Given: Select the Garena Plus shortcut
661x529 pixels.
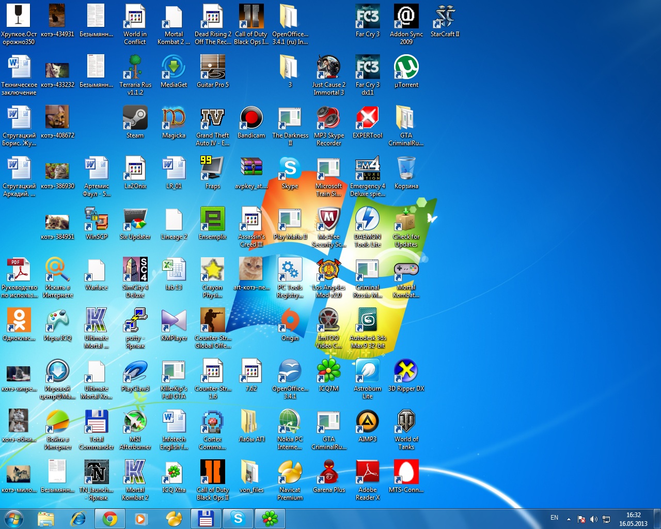Looking at the screenshot, I should pyautogui.click(x=328, y=477).
